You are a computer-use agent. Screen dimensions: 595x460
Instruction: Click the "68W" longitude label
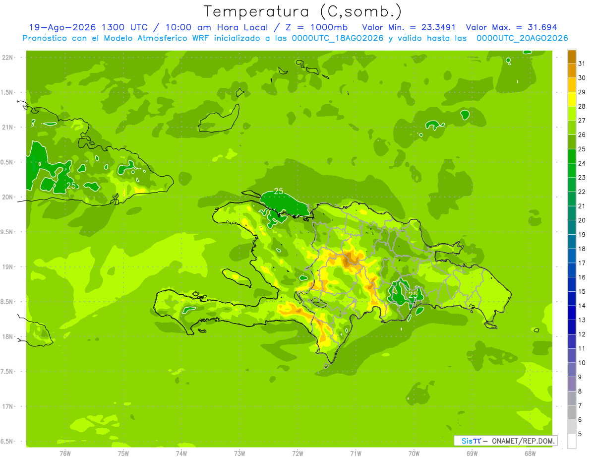point(530,454)
